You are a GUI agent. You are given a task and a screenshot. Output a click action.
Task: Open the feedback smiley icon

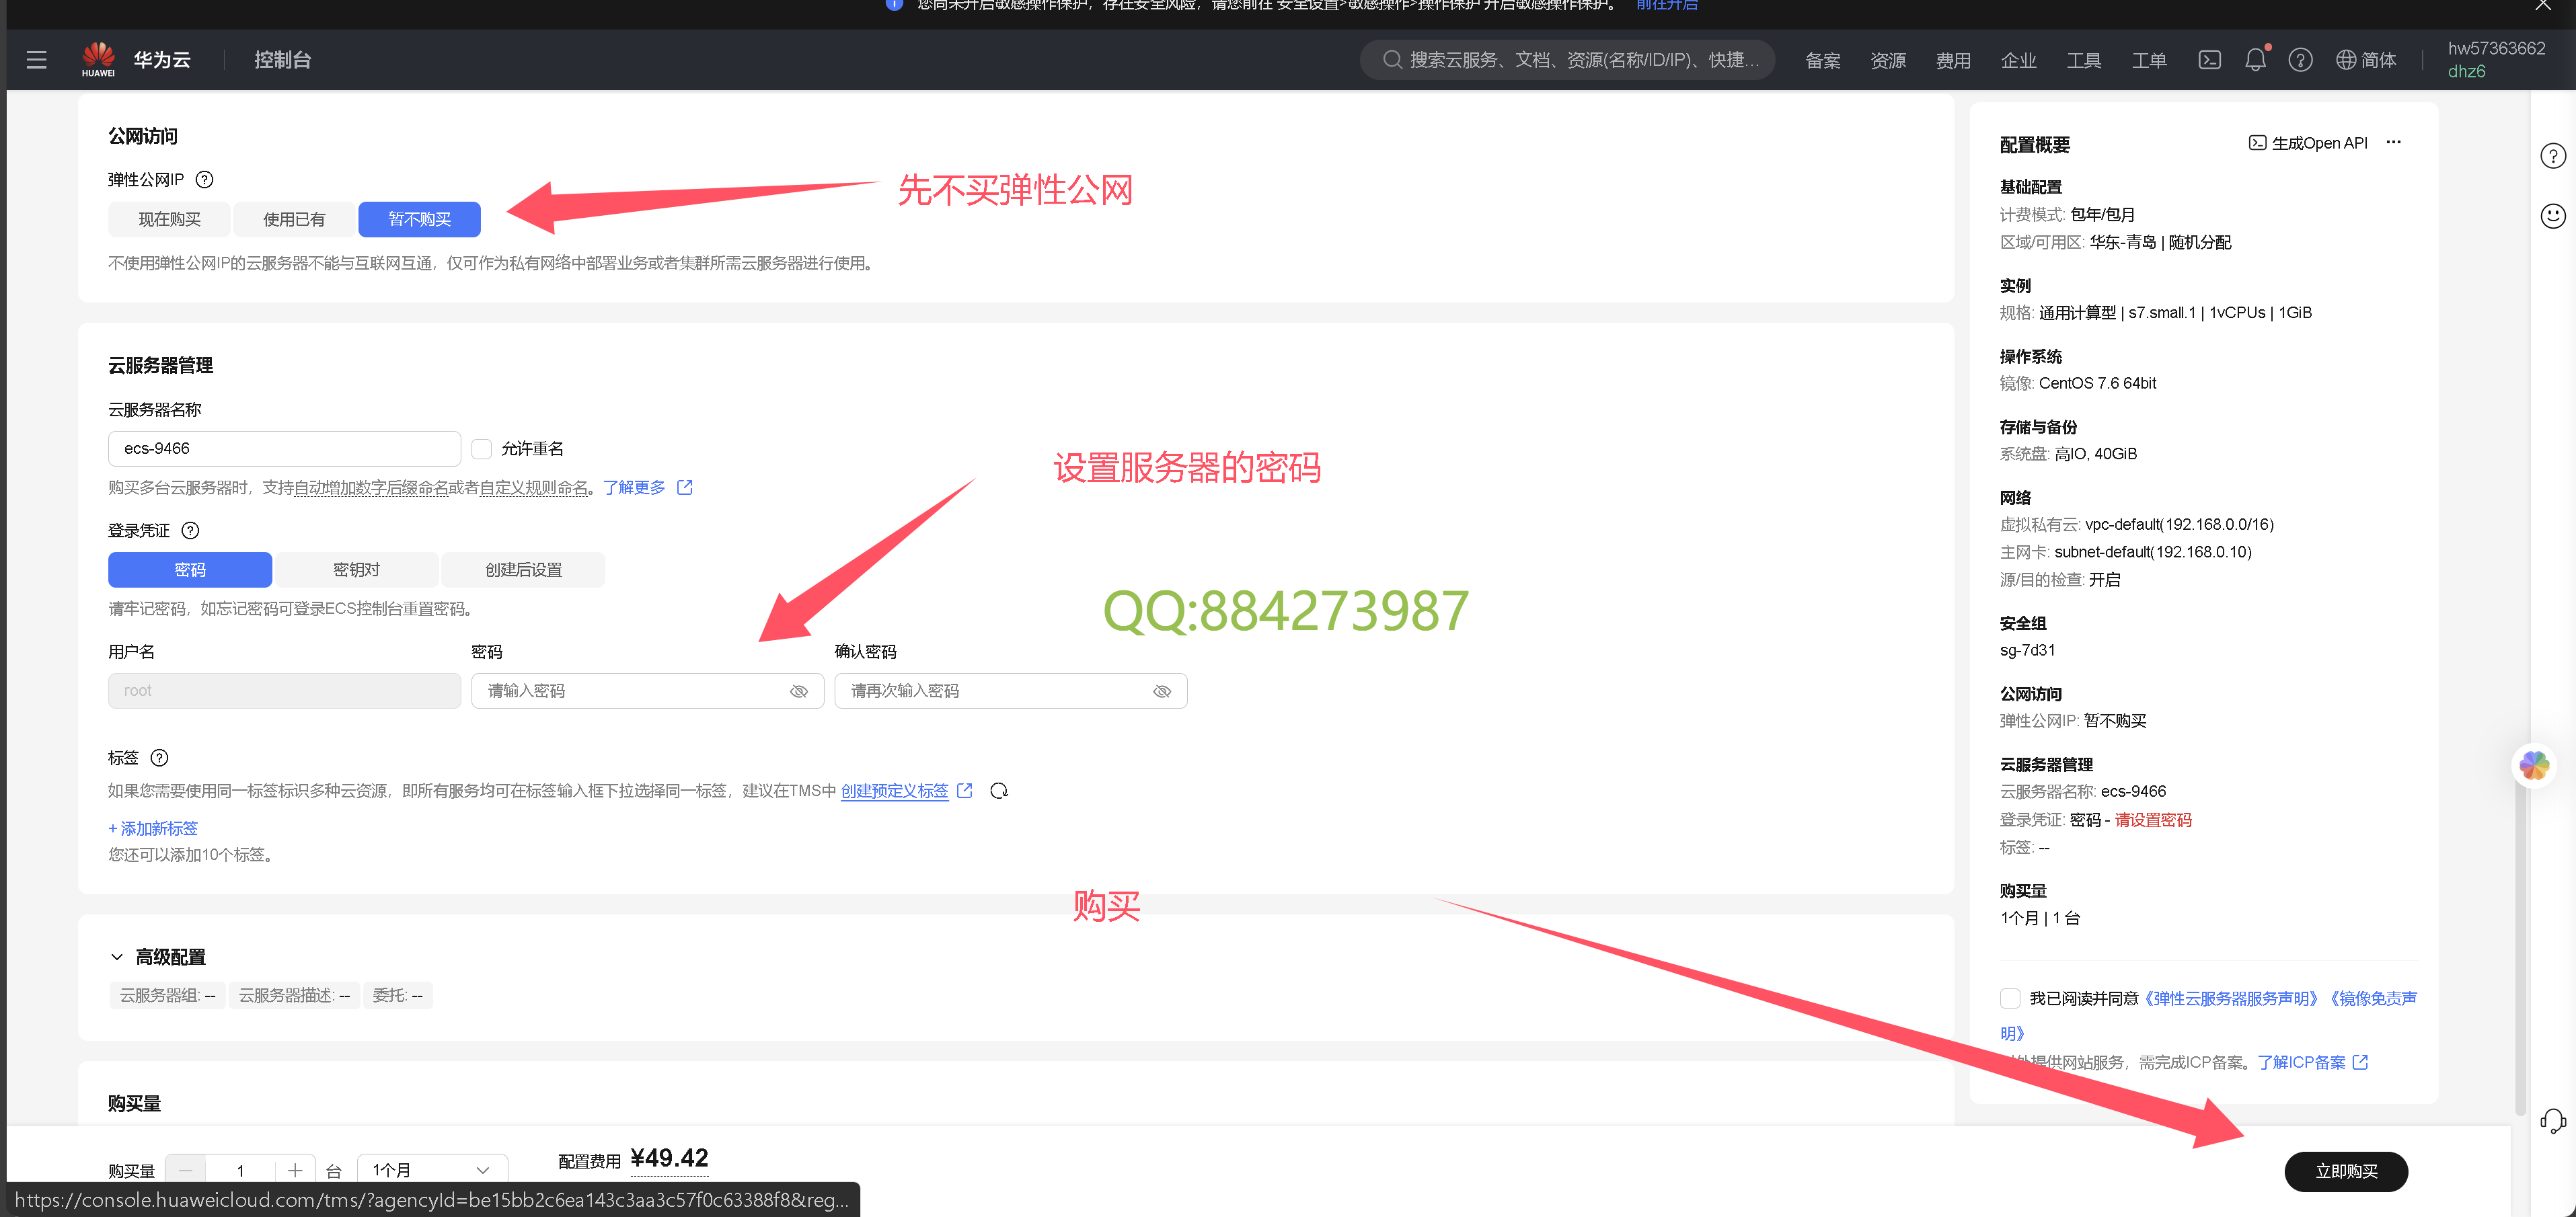point(2553,216)
